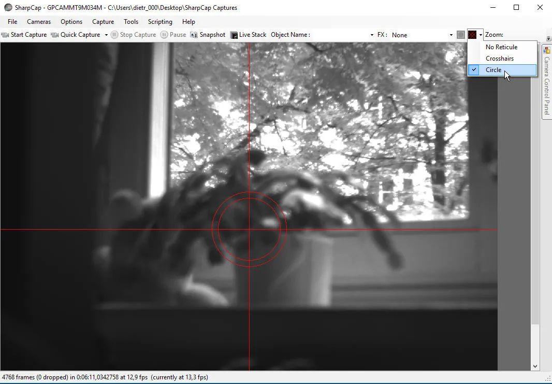The height and width of the screenshot is (384, 552).
Task: Open the Scripting menu
Action: [x=160, y=22]
